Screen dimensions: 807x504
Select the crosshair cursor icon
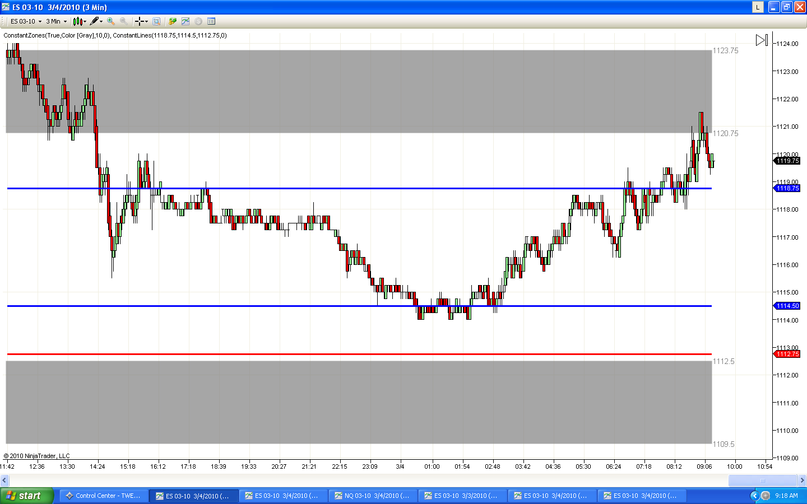(139, 21)
